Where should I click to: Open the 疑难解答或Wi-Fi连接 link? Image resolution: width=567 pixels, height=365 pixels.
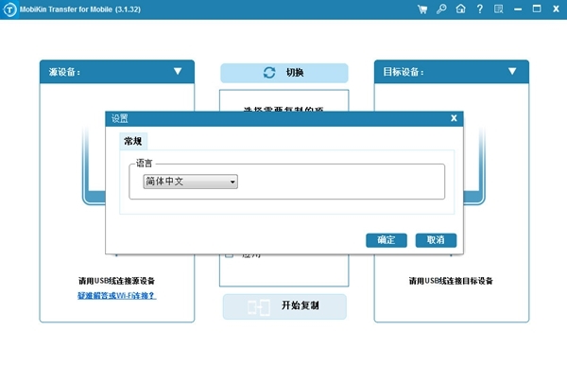click(x=117, y=296)
